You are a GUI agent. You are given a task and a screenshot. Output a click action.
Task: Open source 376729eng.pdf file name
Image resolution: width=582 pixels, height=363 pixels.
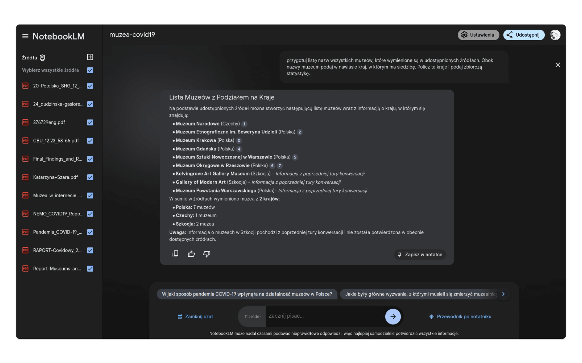pyautogui.click(x=49, y=122)
